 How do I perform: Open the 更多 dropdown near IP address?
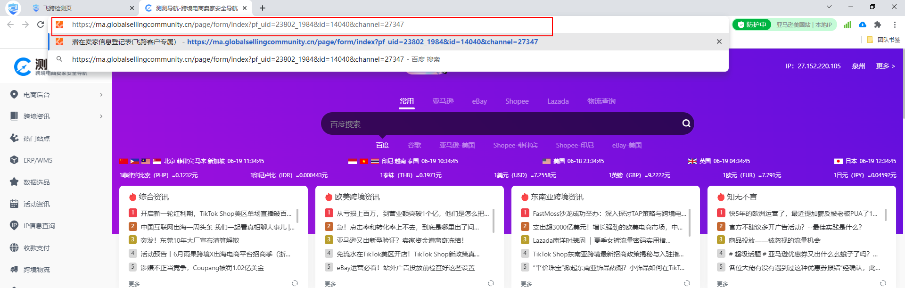pos(885,66)
